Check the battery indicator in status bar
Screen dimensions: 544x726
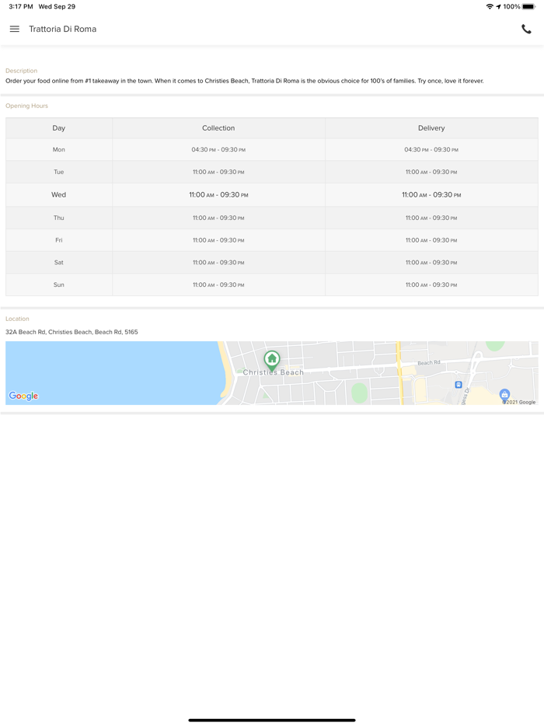click(x=528, y=6)
